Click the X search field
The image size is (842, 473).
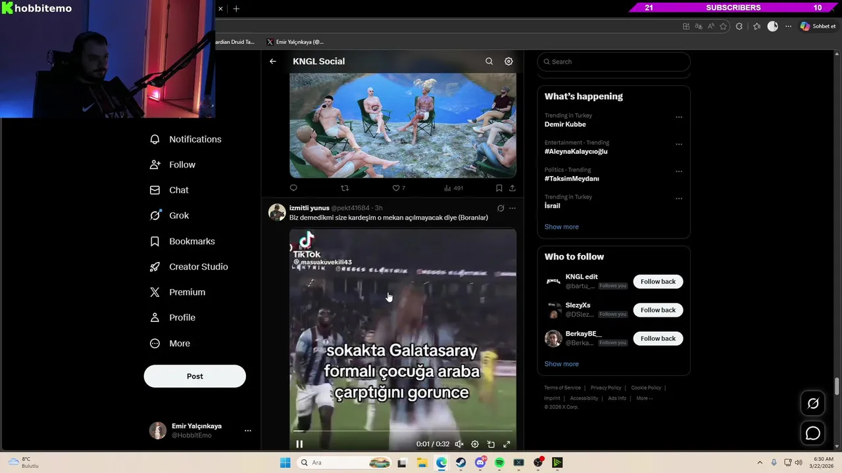(x=614, y=62)
